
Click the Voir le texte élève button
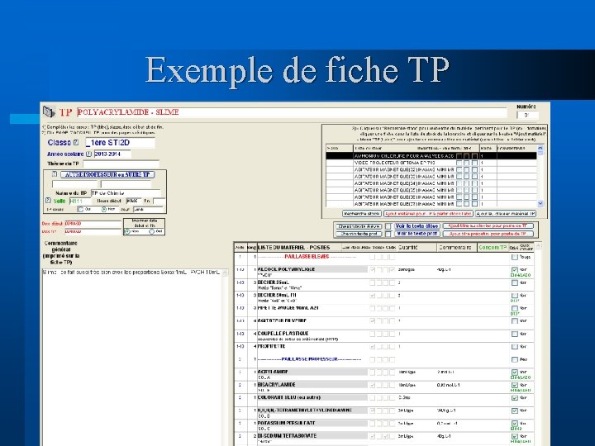click(416, 226)
